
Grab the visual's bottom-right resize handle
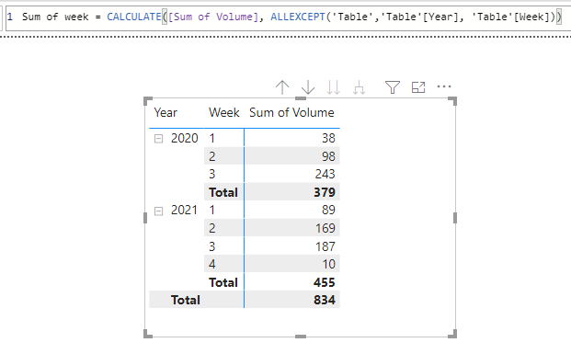pos(452,334)
